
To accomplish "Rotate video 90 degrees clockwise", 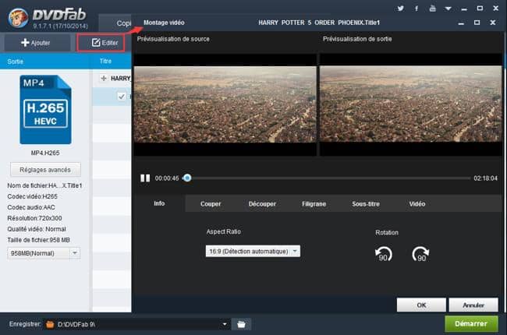I will 420,254.
